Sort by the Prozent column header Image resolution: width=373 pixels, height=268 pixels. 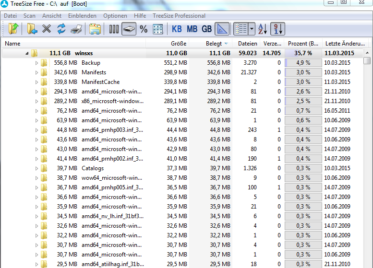coord(303,44)
